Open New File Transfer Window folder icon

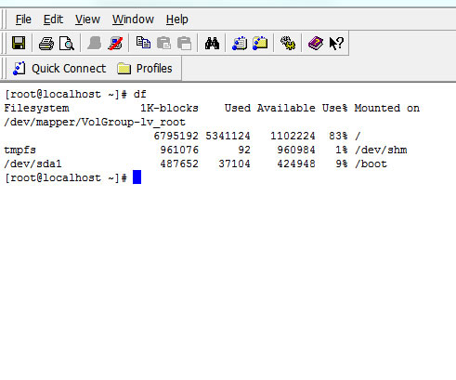(x=260, y=43)
